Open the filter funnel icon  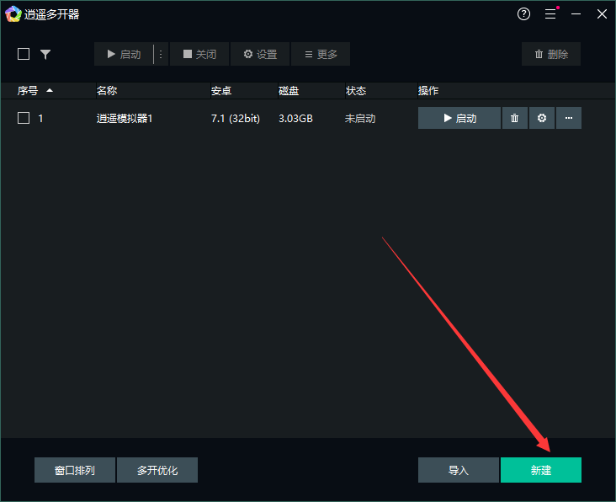click(45, 54)
